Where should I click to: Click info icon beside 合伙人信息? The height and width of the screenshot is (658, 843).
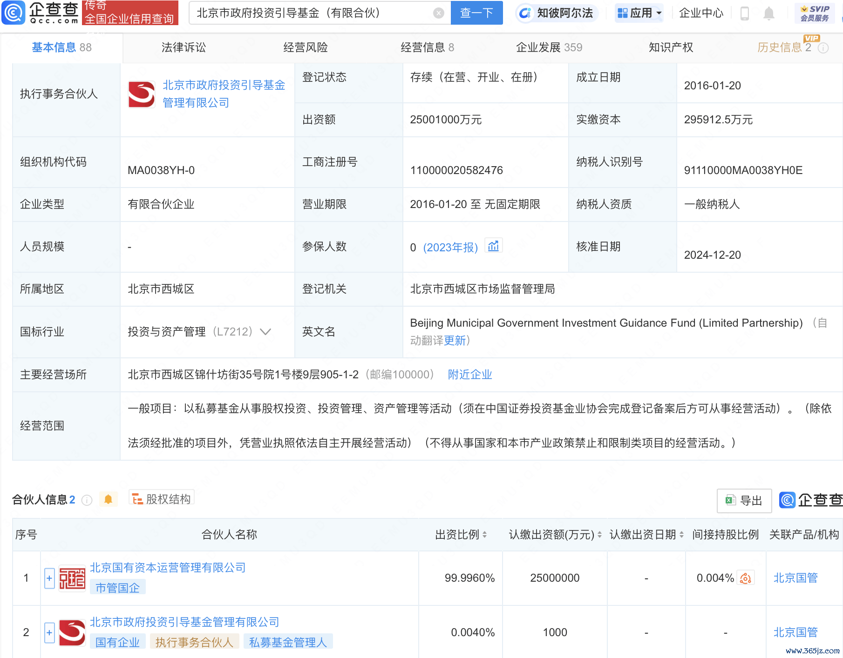pyautogui.click(x=87, y=500)
